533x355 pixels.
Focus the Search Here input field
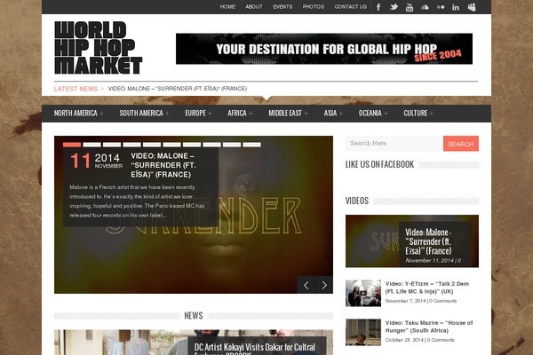click(x=394, y=144)
